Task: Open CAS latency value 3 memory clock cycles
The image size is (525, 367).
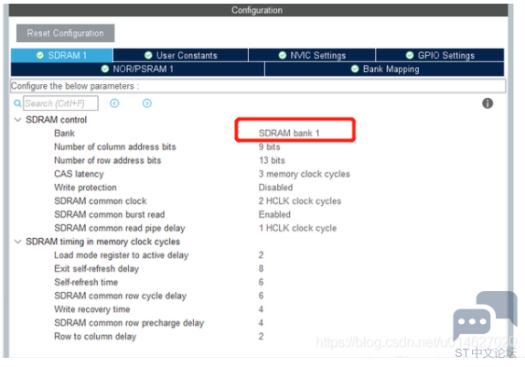Action: point(304,174)
